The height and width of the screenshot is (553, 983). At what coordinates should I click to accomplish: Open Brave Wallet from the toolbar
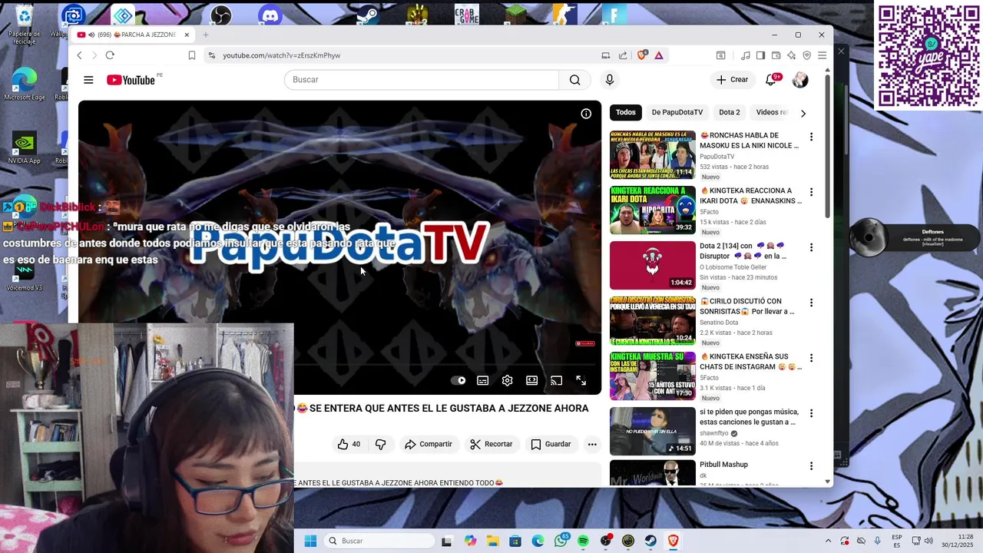click(x=776, y=55)
